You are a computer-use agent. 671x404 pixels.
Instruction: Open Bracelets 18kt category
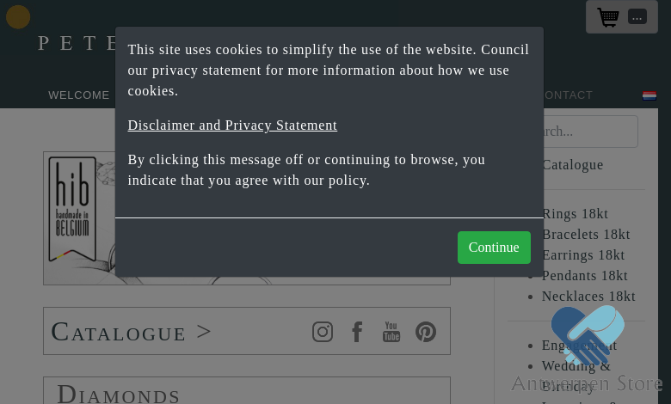point(586,235)
